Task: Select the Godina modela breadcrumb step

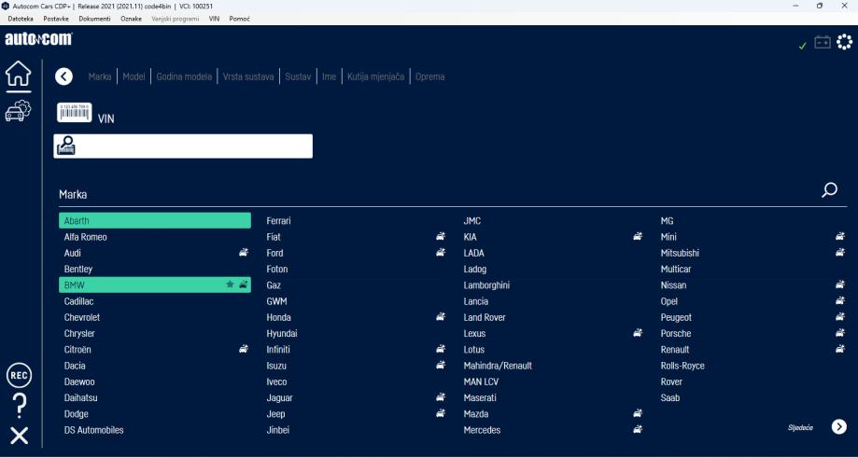Action: 184,76
